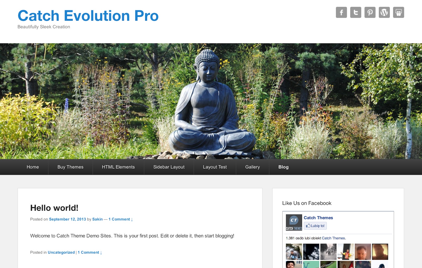The height and width of the screenshot is (268, 422).
Task: Open the Buy Themes menu item
Action: tap(70, 167)
